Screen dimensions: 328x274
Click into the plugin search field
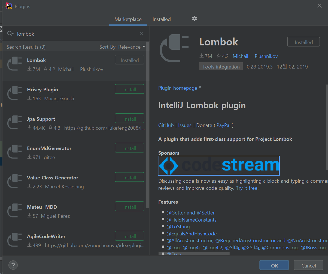(76, 34)
